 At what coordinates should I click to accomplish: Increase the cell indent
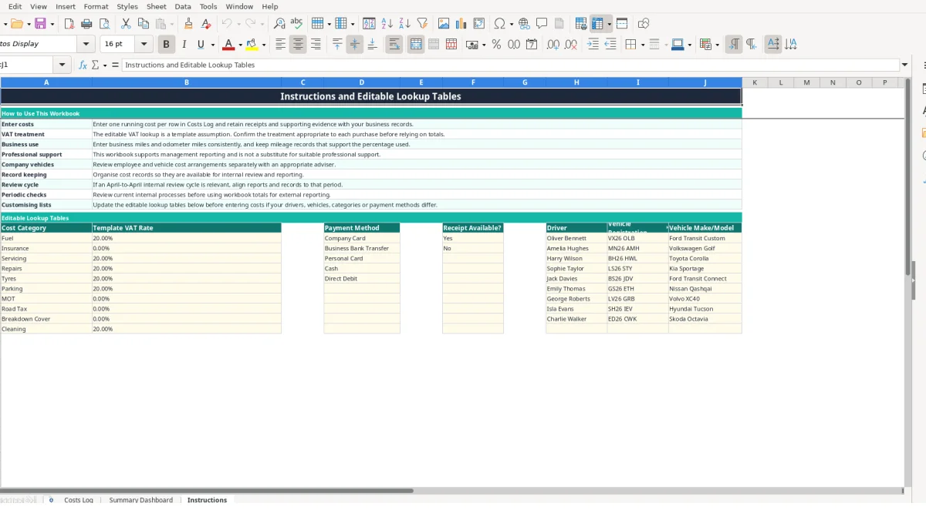(593, 45)
